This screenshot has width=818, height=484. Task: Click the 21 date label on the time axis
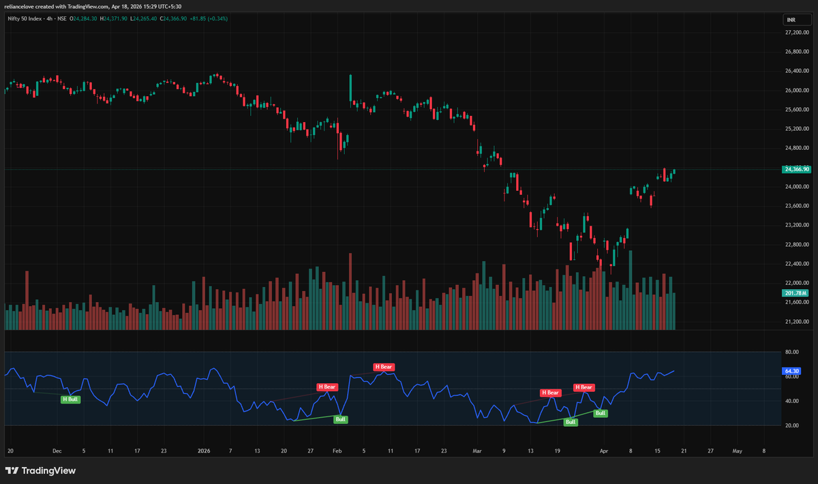[x=684, y=451]
